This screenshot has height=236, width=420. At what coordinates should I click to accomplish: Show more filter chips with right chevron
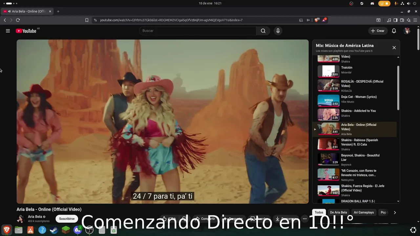tap(395, 212)
